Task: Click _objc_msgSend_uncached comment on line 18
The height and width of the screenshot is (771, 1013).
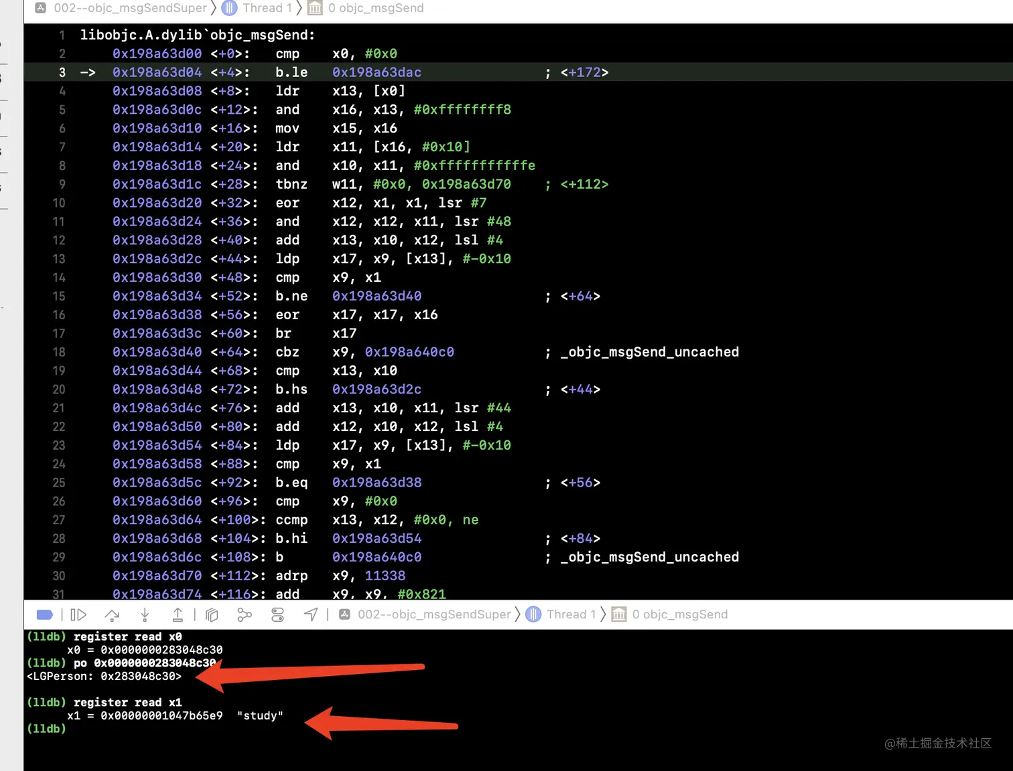Action: click(x=650, y=352)
